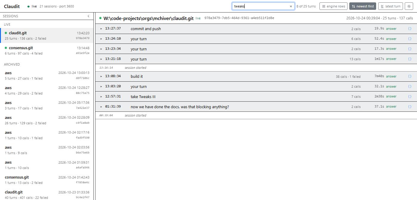Open raw JSON for commit and push turn
The height and width of the screenshot is (200, 417).
tap(410, 29)
